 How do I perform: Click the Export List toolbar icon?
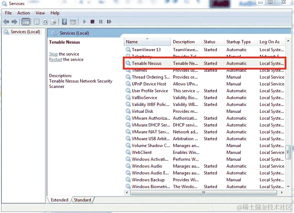(53, 22)
